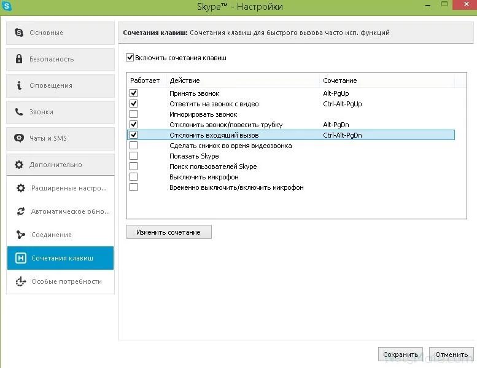Click the Ctrl-Alt-PgUp shortcut value

click(342, 104)
